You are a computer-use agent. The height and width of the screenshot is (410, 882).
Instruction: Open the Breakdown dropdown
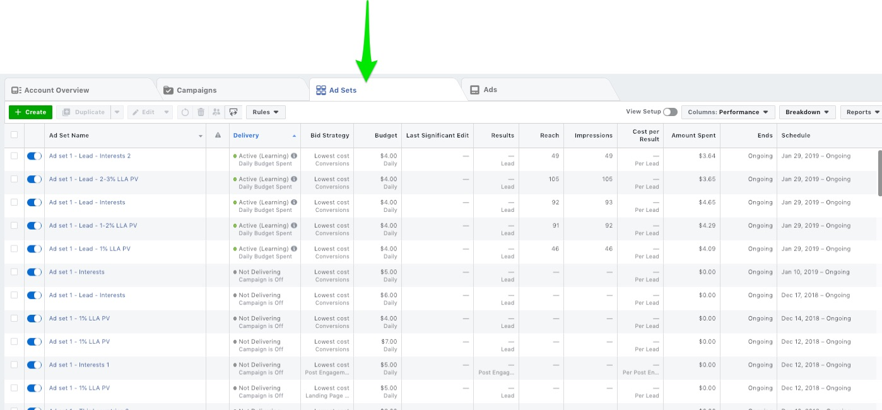coord(807,112)
